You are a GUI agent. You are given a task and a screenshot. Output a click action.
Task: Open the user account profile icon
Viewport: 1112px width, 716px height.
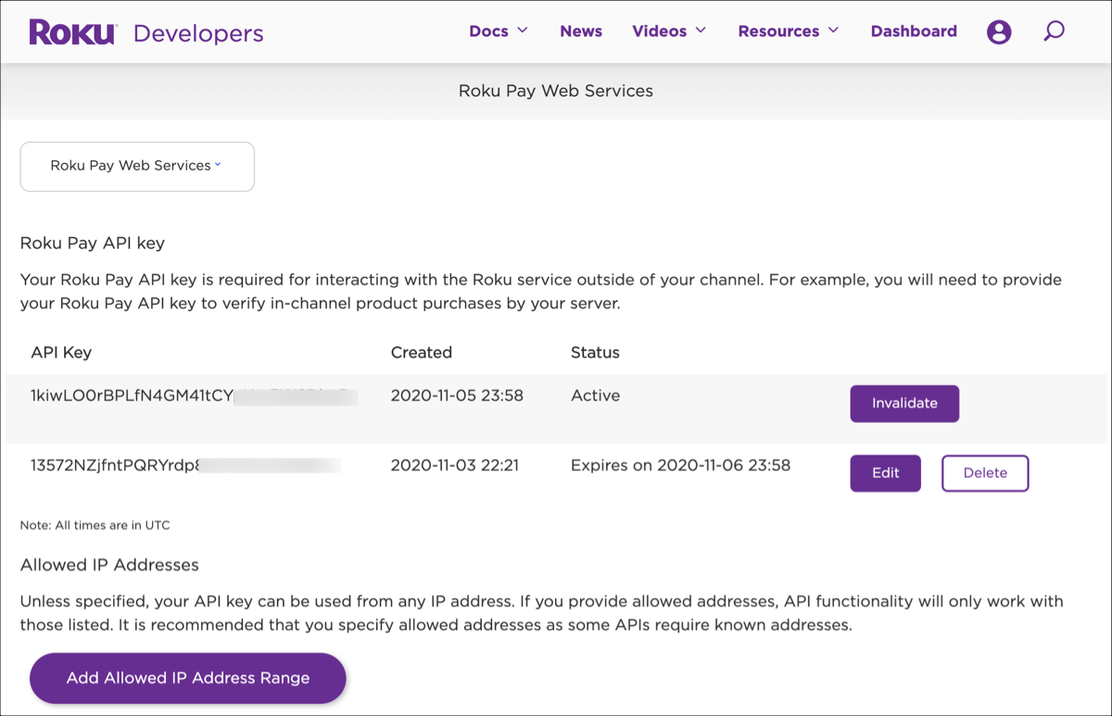pos(999,32)
